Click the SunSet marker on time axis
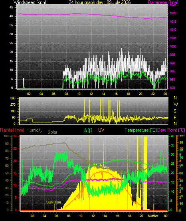Screen dimensions: 186x221 [x=153, y=216]
